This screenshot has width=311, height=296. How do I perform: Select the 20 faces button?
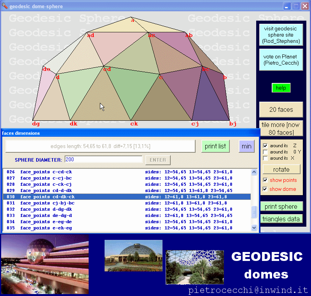pos(281,109)
